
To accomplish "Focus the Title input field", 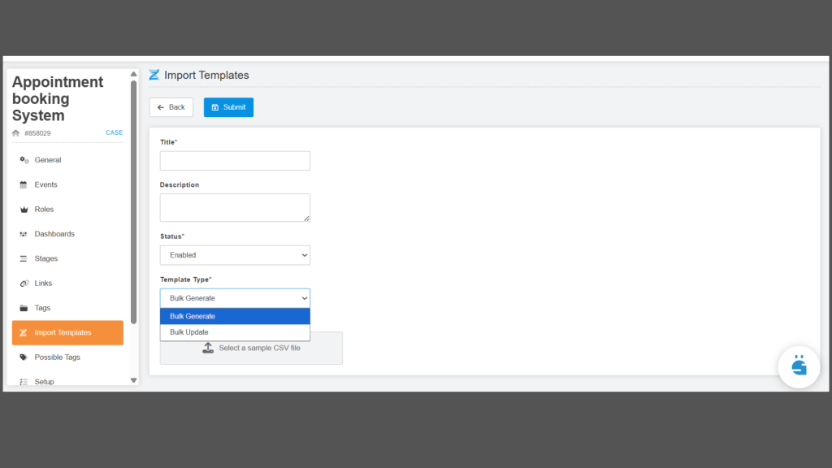I will [x=235, y=161].
